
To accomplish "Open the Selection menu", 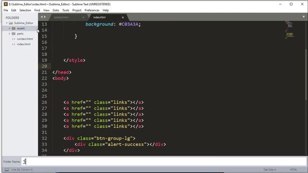I will pos(25,10).
